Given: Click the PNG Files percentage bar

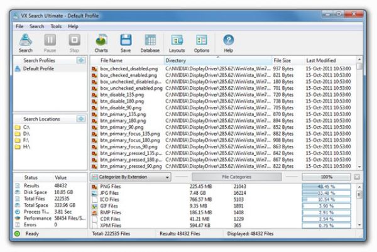Looking at the screenshot, I should click(326, 187).
